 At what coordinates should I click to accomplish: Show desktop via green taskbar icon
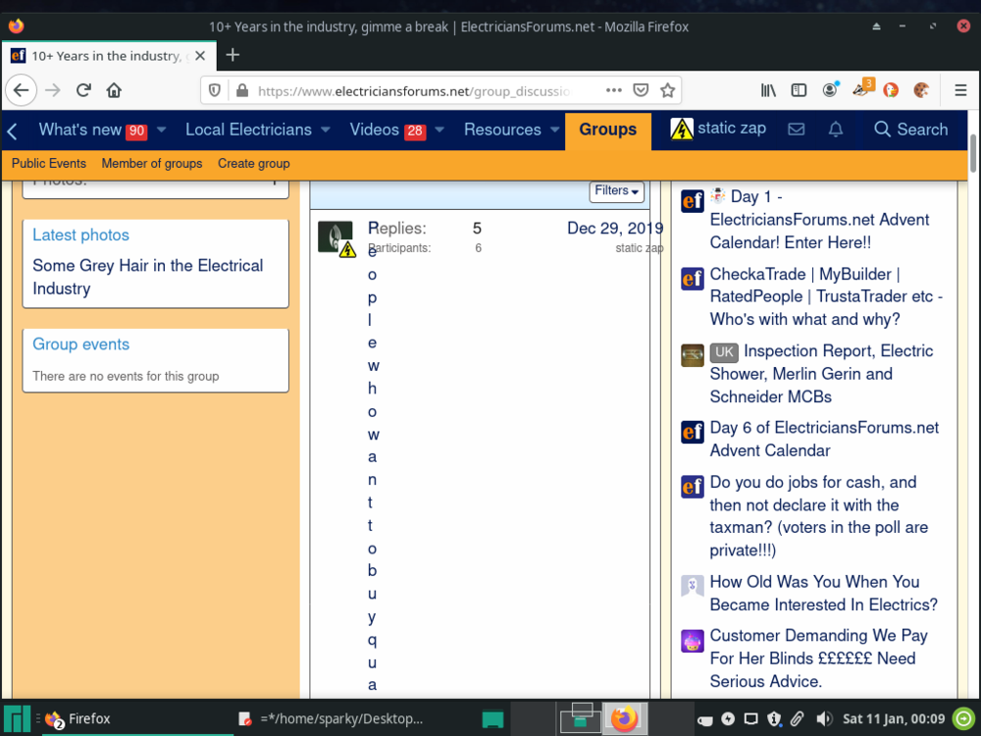(492, 718)
